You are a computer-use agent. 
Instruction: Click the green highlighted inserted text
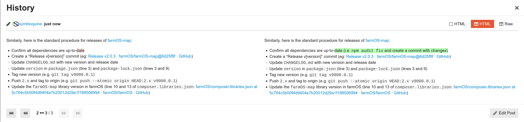391,51
